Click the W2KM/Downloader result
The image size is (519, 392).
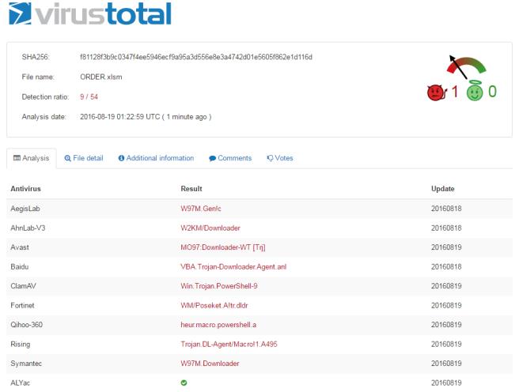(210, 228)
